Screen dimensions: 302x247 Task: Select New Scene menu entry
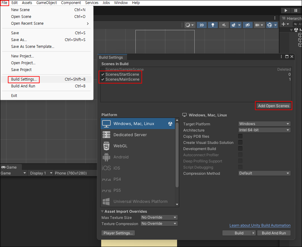coord(46,10)
